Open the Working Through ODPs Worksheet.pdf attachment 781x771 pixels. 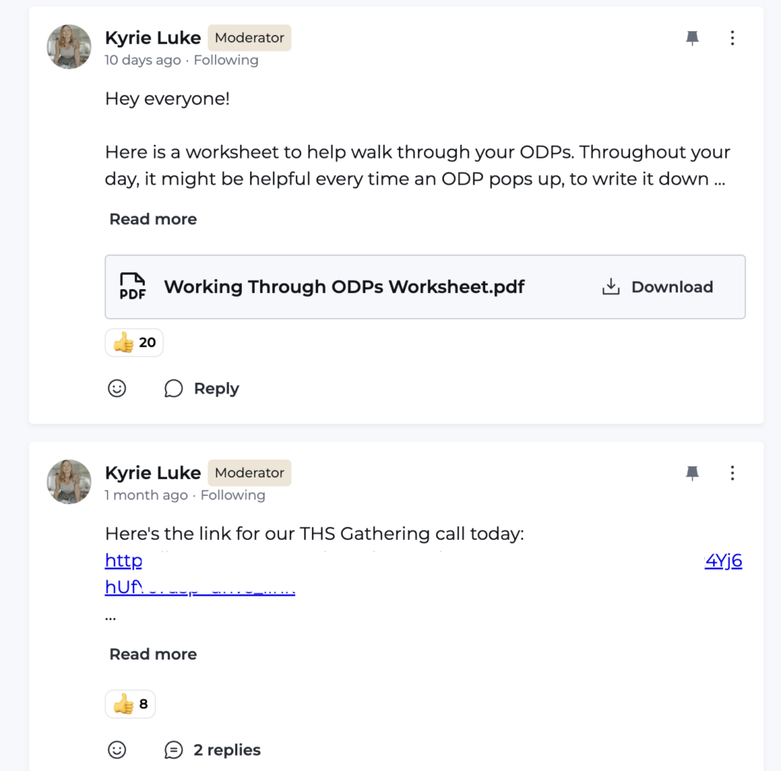(x=344, y=287)
